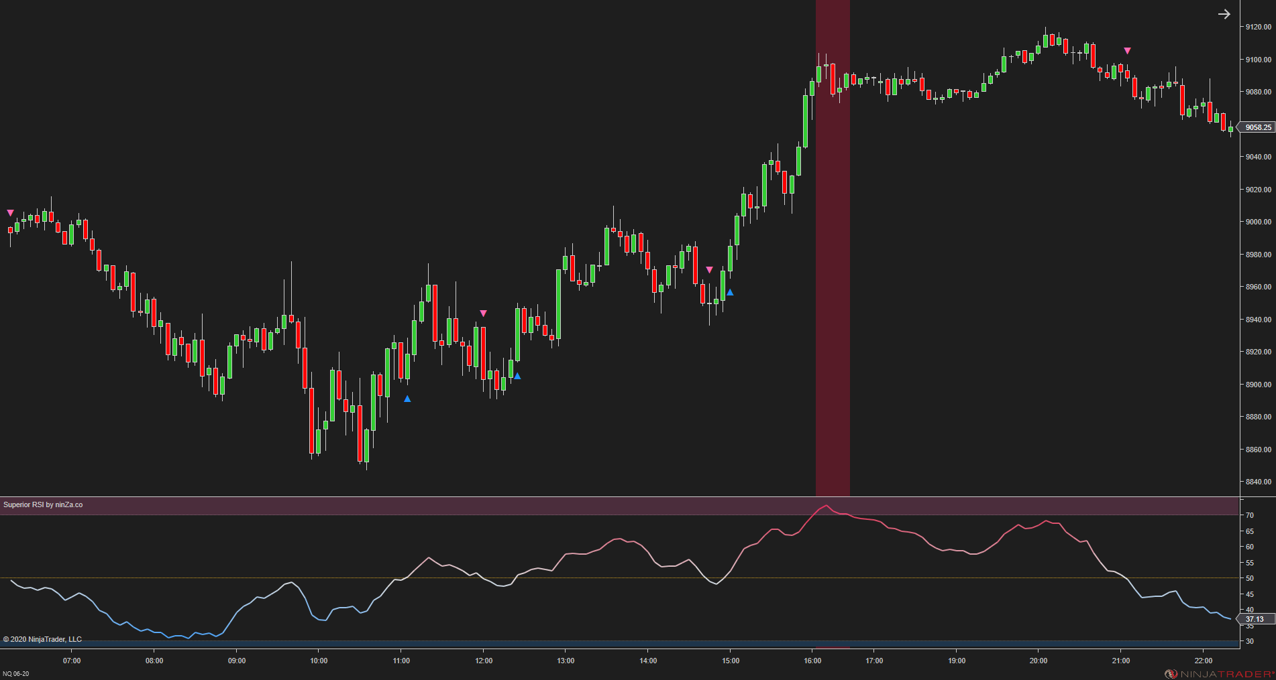Viewport: 1276px width, 680px height.
Task: Toggle the Superior RSI indicator panel label
Action: (x=43, y=504)
